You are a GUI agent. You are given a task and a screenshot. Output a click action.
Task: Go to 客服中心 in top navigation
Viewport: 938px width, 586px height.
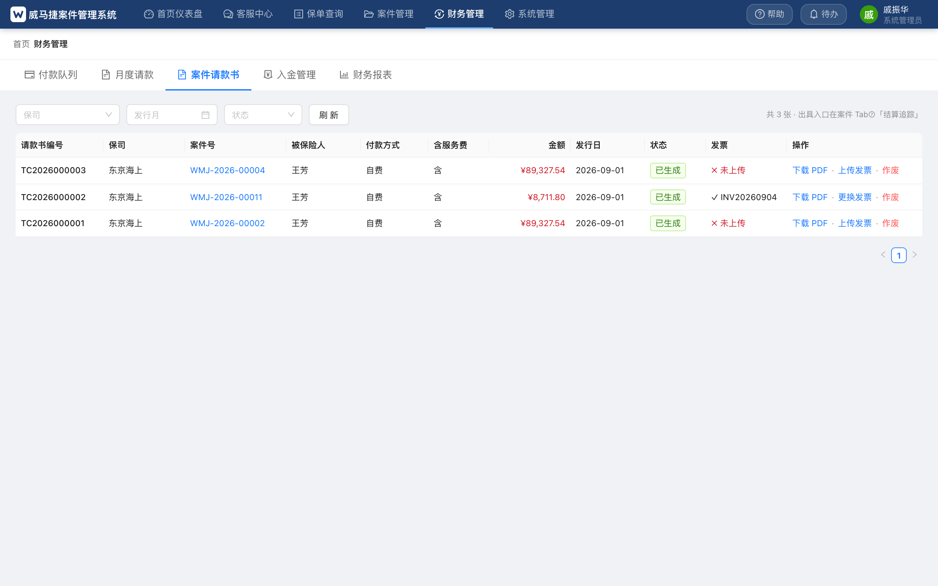click(x=248, y=14)
